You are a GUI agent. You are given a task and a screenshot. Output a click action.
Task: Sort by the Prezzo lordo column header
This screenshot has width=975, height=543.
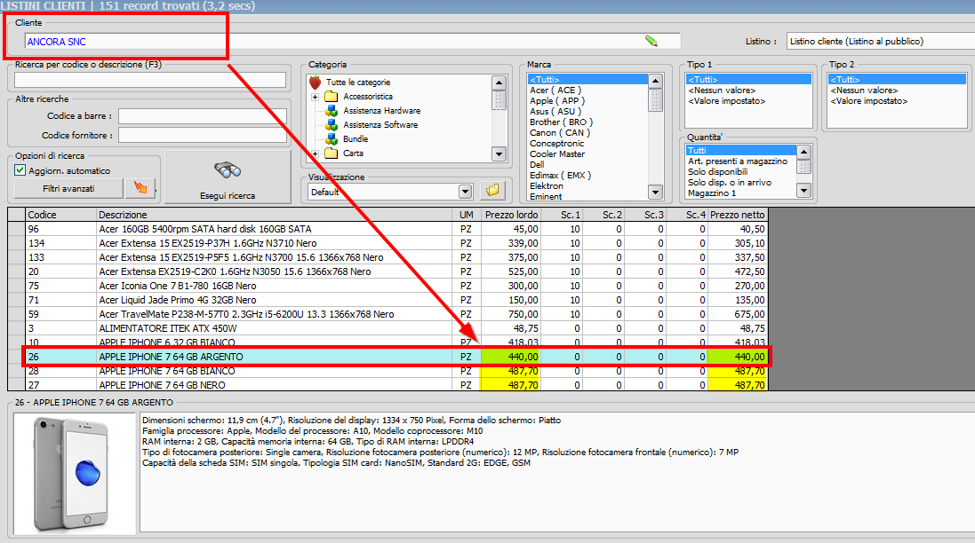[511, 215]
